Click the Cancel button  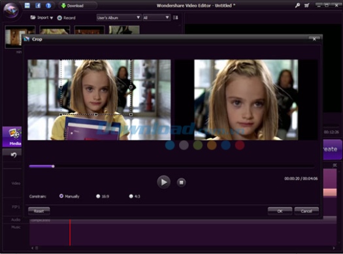pos(306,211)
